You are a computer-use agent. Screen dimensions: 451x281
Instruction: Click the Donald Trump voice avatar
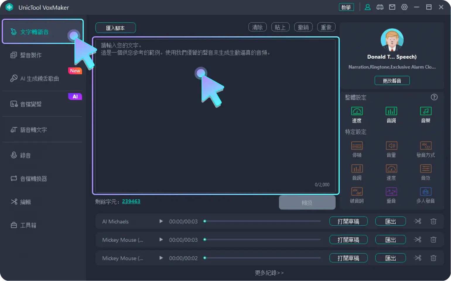click(392, 40)
